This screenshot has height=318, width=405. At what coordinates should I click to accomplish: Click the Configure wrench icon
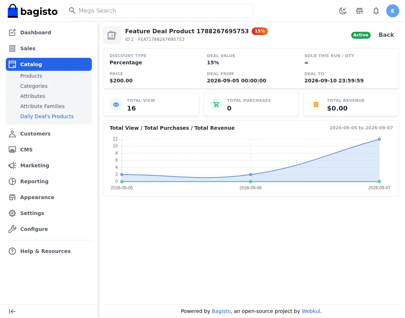coord(12,229)
